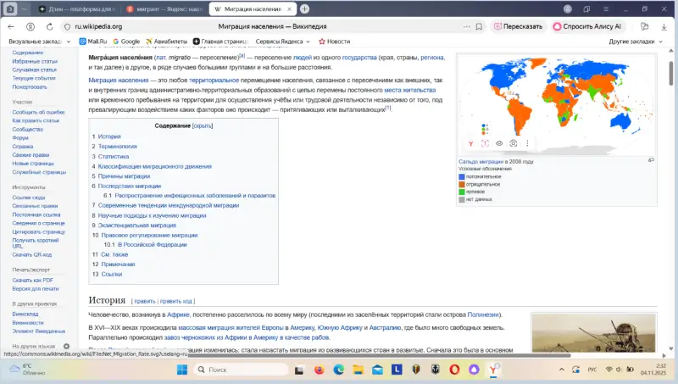Collapse the contents with скрыть toggle
678x384 pixels.
203,125
